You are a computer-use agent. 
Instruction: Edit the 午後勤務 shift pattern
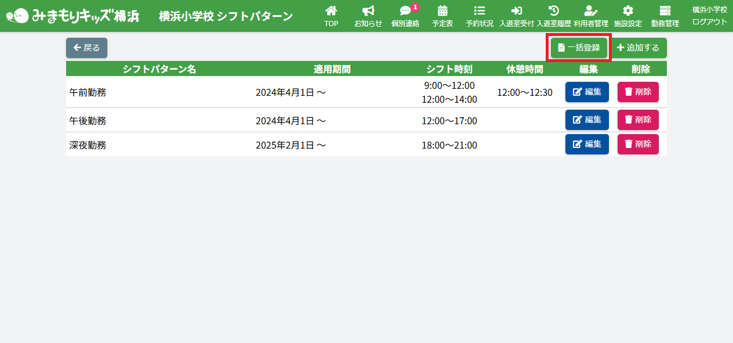point(587,120)
